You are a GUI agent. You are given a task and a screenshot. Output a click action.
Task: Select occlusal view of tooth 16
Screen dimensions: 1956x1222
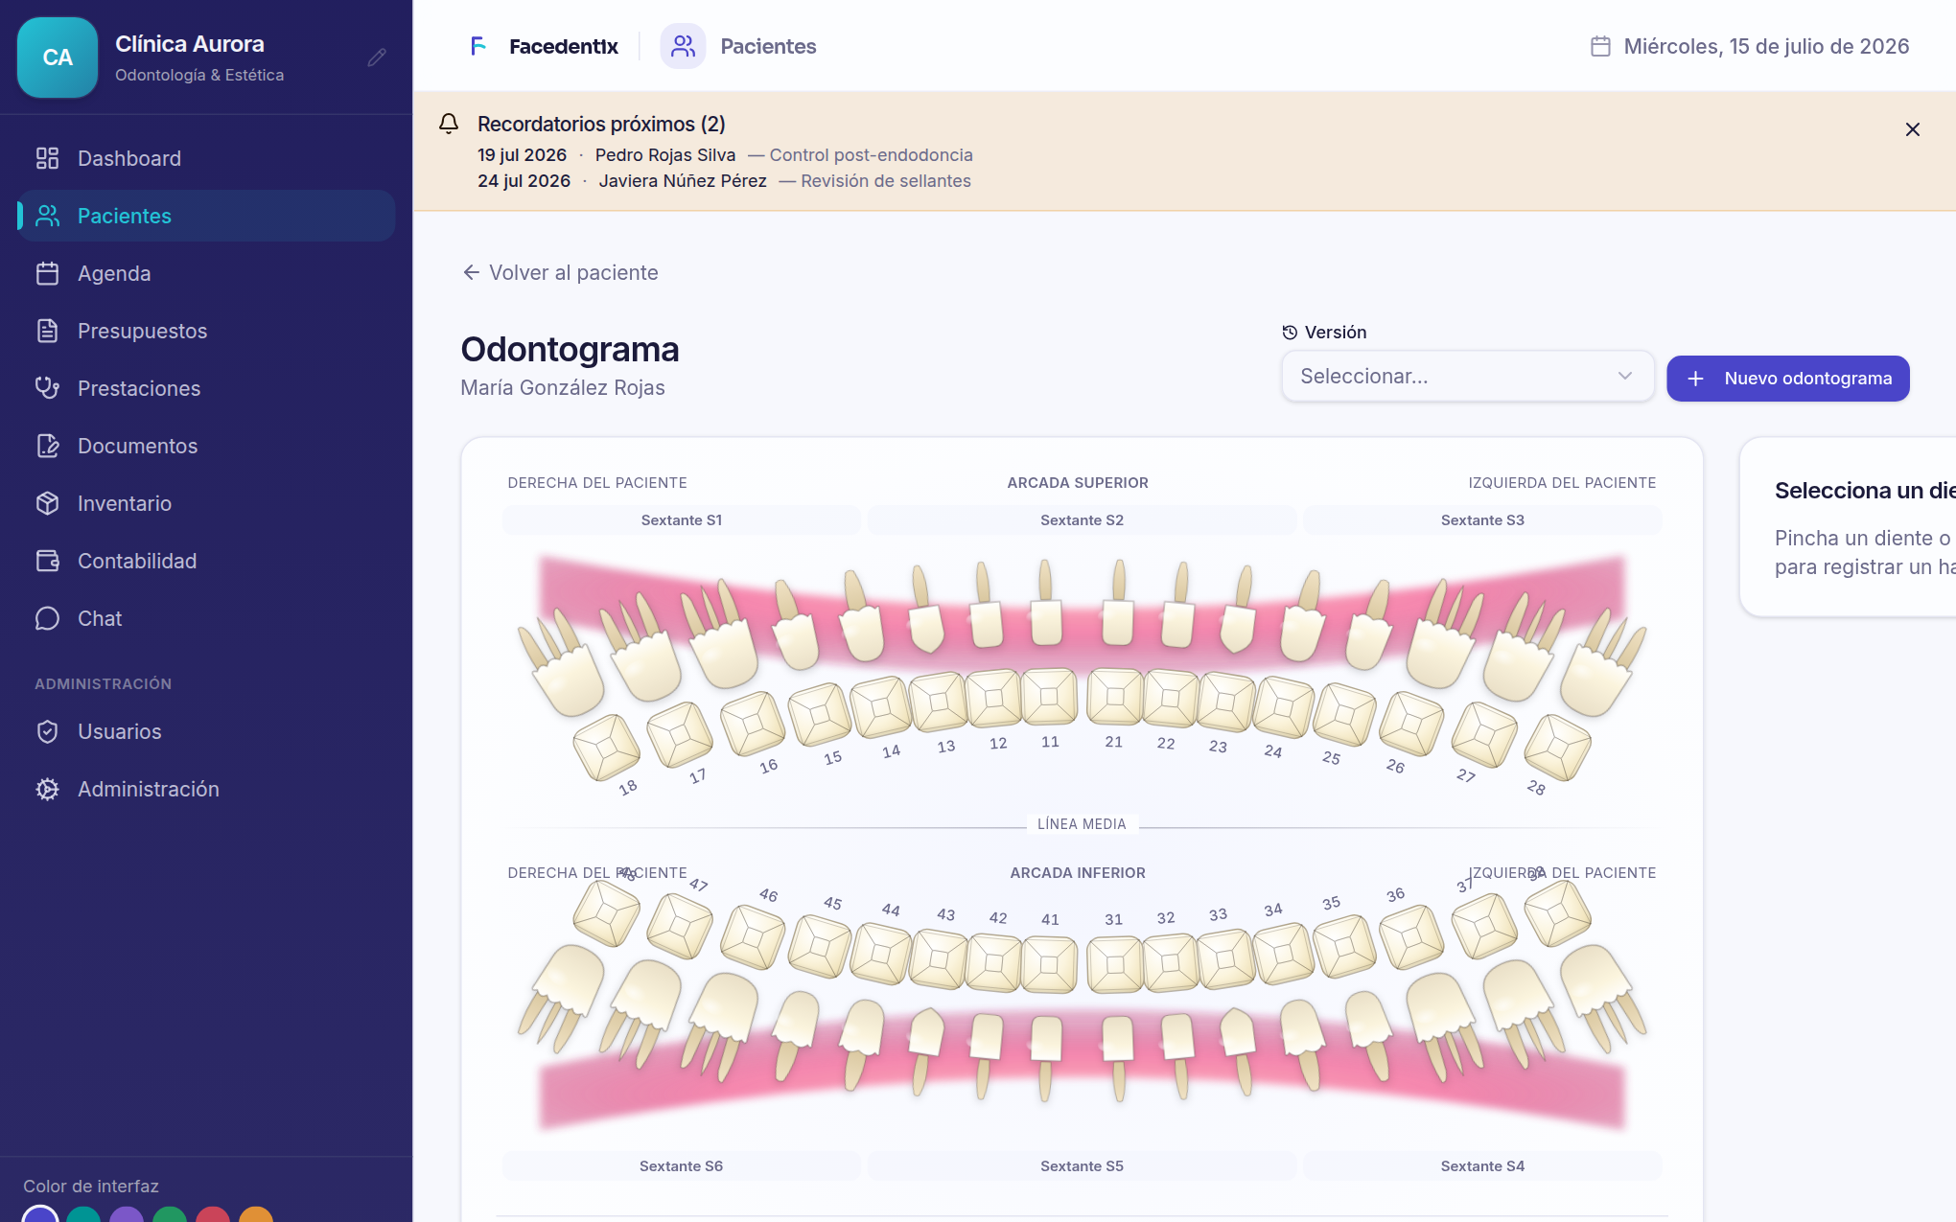coord(754,724)
